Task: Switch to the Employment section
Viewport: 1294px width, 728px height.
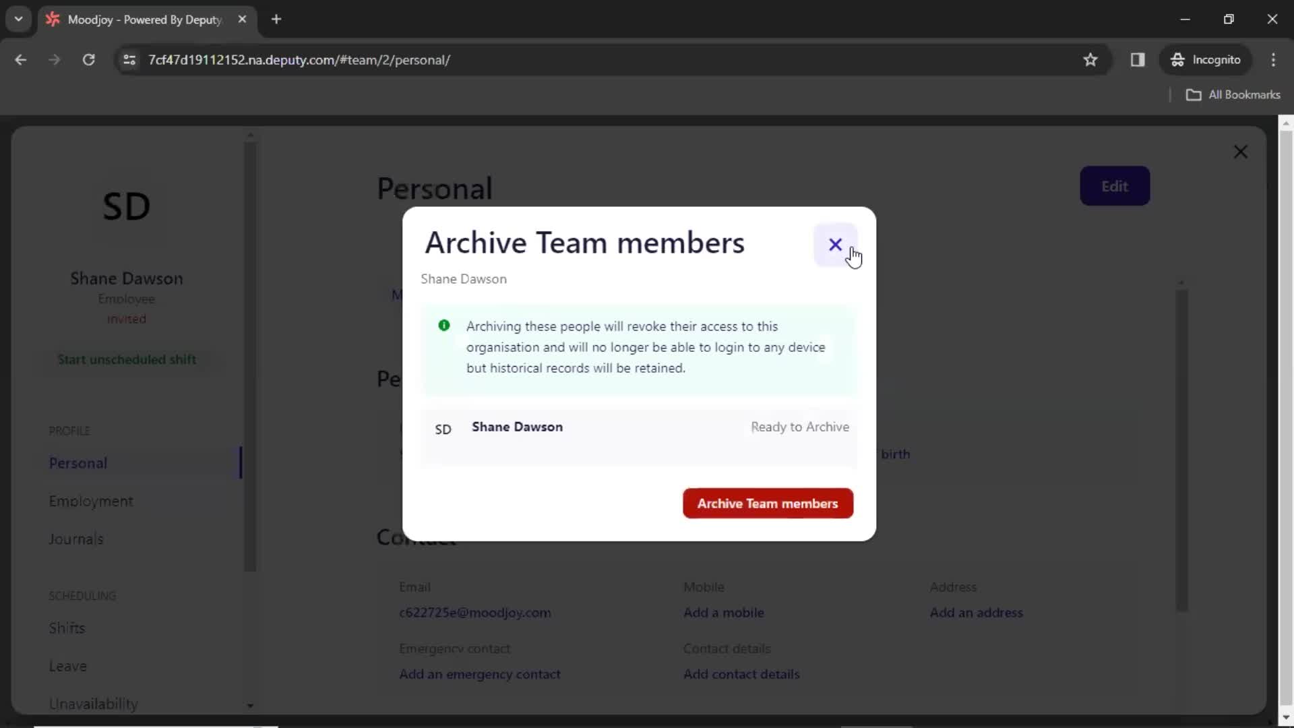Action: pos(92,501)
